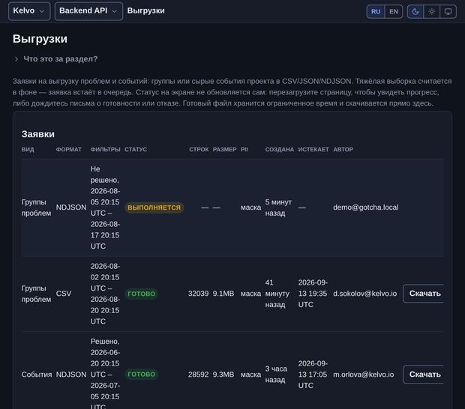Click row count 32039

pyautogui.click(x=198, y=294)
